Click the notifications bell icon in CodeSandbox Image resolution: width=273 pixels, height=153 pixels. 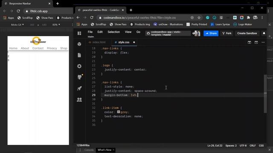(264, 33)
